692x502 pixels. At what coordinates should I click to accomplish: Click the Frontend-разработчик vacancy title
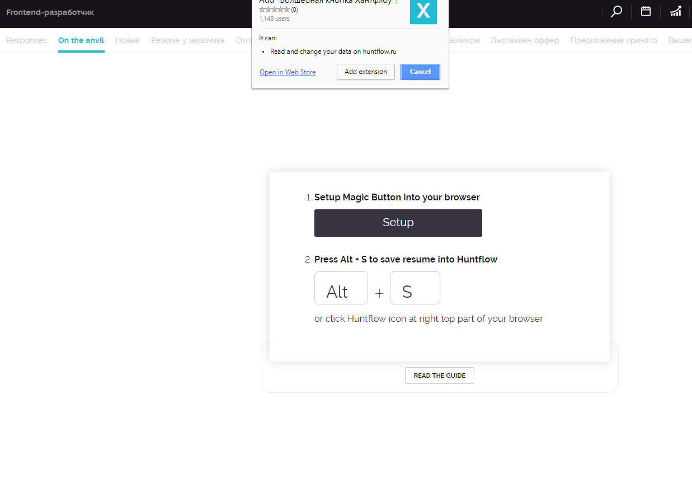point(50,12)
